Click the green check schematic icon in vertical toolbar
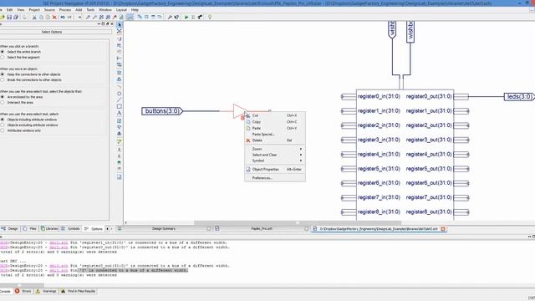535x301 pixels. (119, 141)
